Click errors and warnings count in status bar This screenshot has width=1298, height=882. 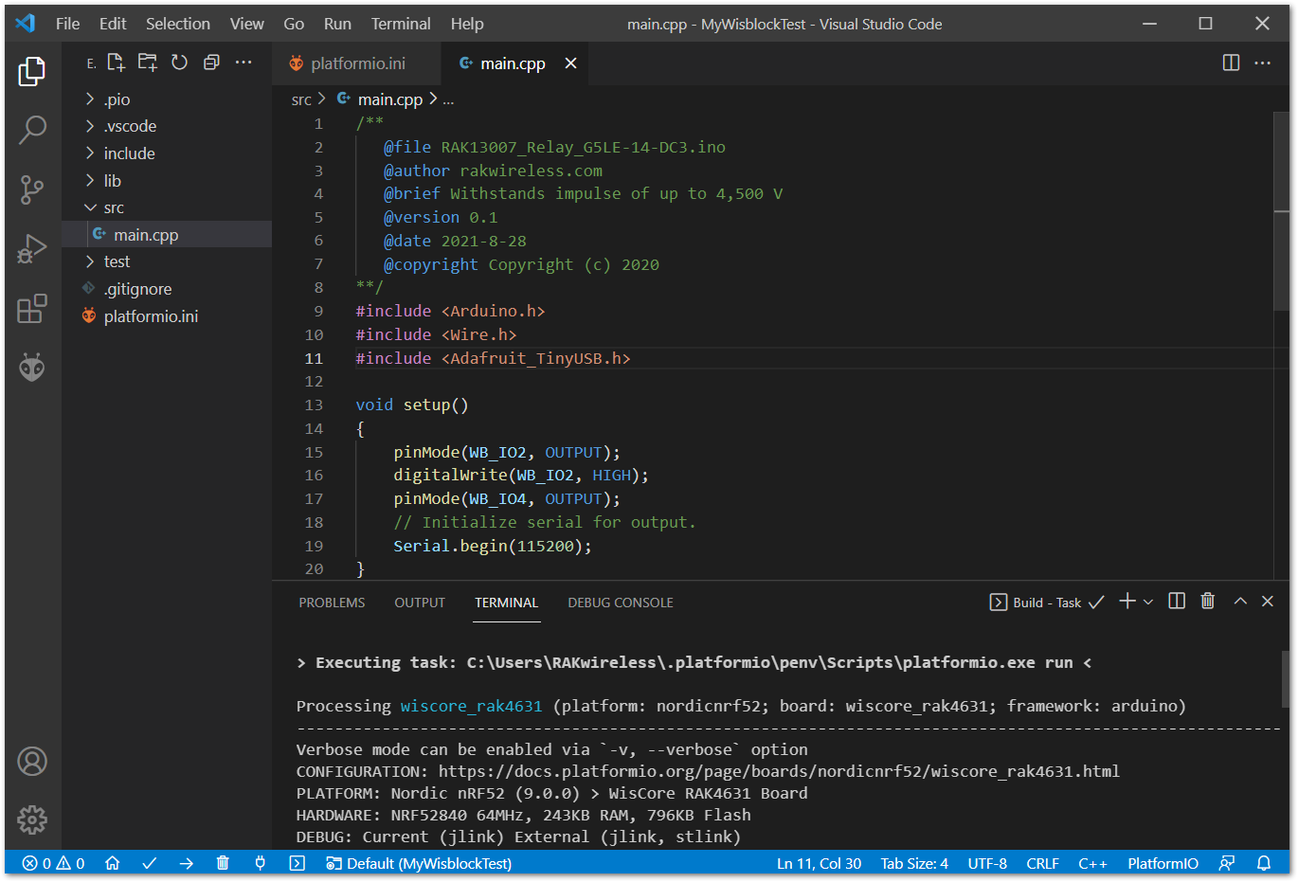tap(54, 863)
